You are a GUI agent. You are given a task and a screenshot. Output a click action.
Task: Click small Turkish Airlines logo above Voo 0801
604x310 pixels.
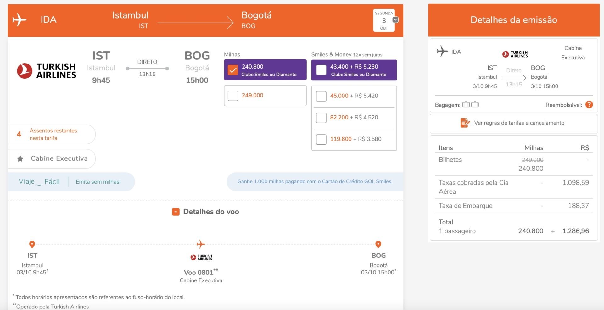pyautogui.click(x=201, y=257)
